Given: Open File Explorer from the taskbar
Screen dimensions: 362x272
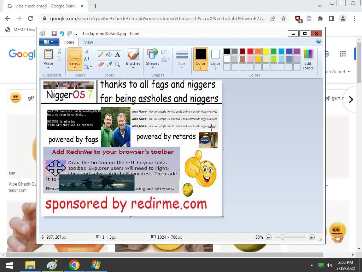Looking at the screenshot, I should tap(30, 265).
